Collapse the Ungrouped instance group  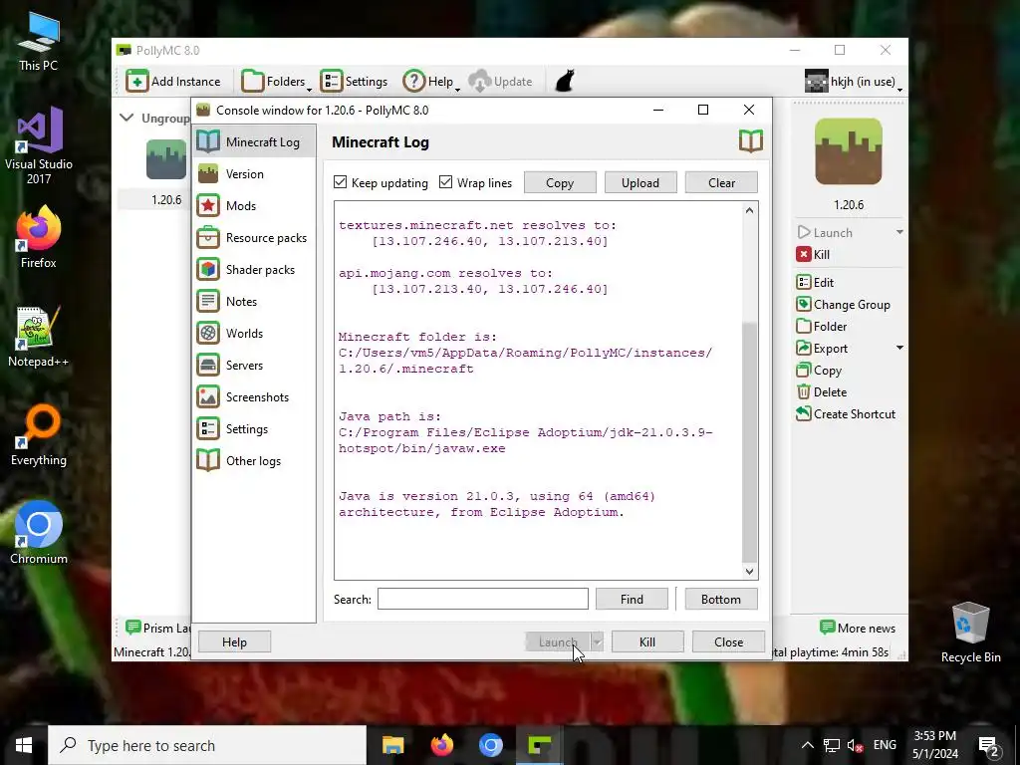[127, 118]
